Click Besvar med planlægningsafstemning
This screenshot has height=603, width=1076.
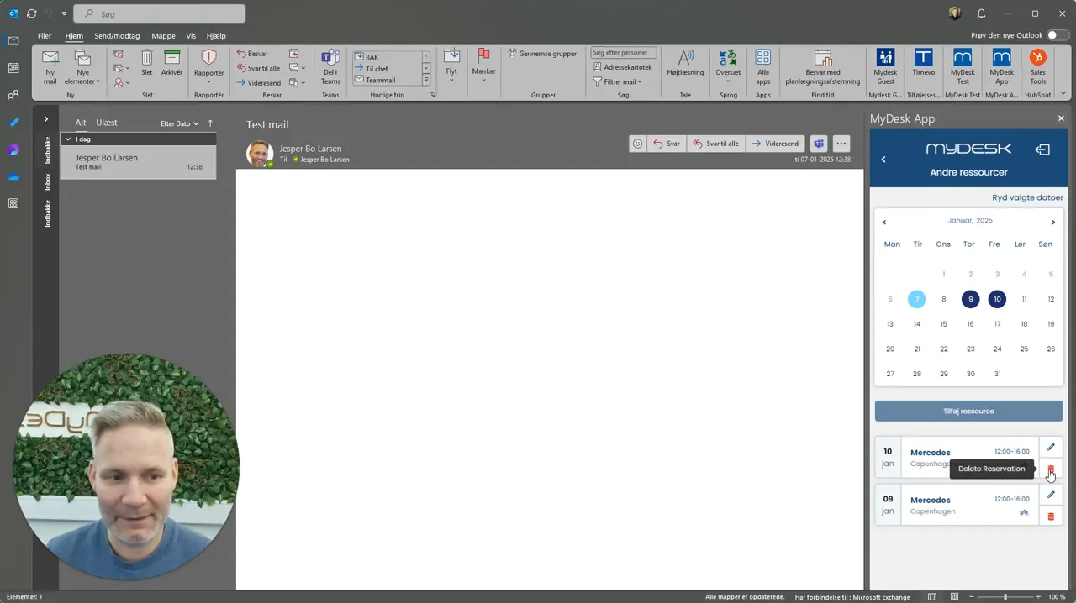point(822,67)
